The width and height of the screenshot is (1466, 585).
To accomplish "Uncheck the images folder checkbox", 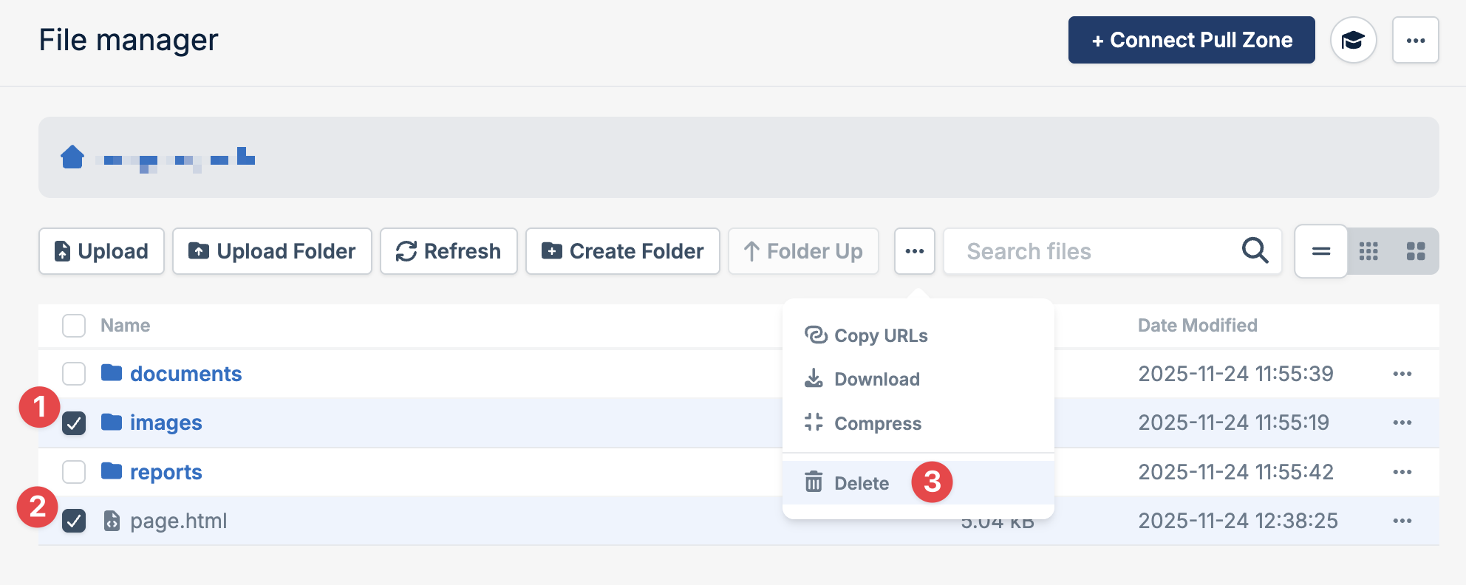I will (x=74, y=423).
